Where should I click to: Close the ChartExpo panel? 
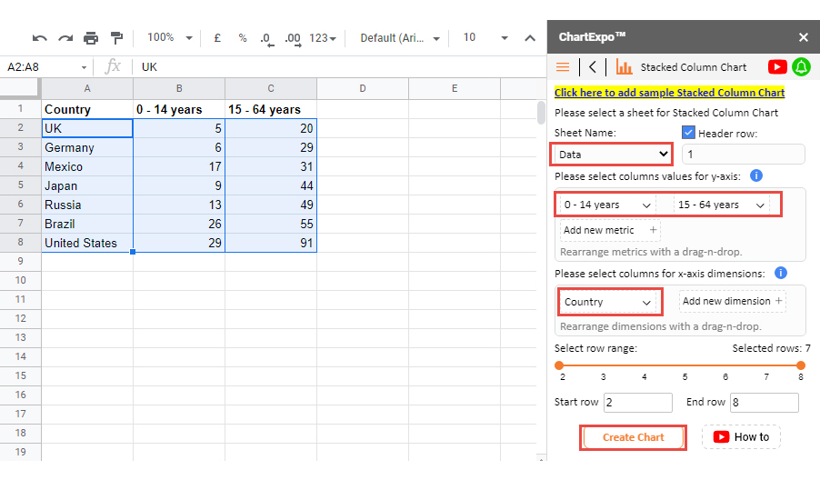(x=804, y=37)
